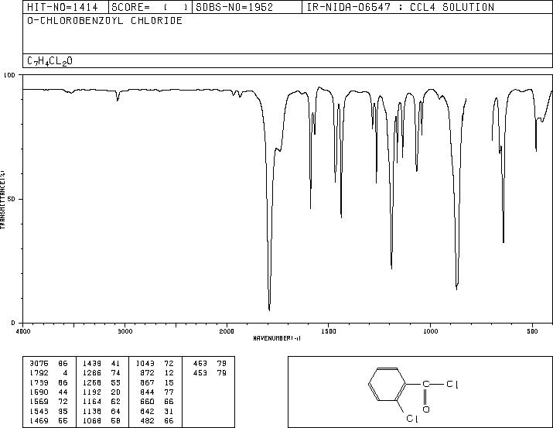Click the 50 tick label on y-axis
The width and height of the screenshot is (553, 428).
tap(12, 199)
